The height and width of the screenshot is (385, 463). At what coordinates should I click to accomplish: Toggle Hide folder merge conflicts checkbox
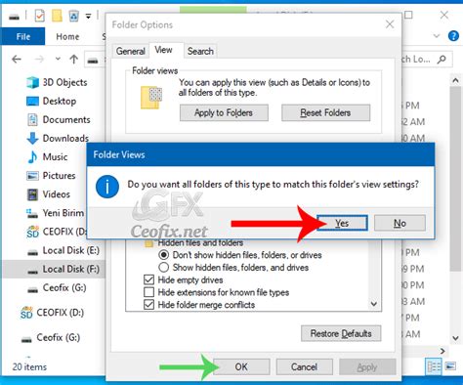pos(148,305)
